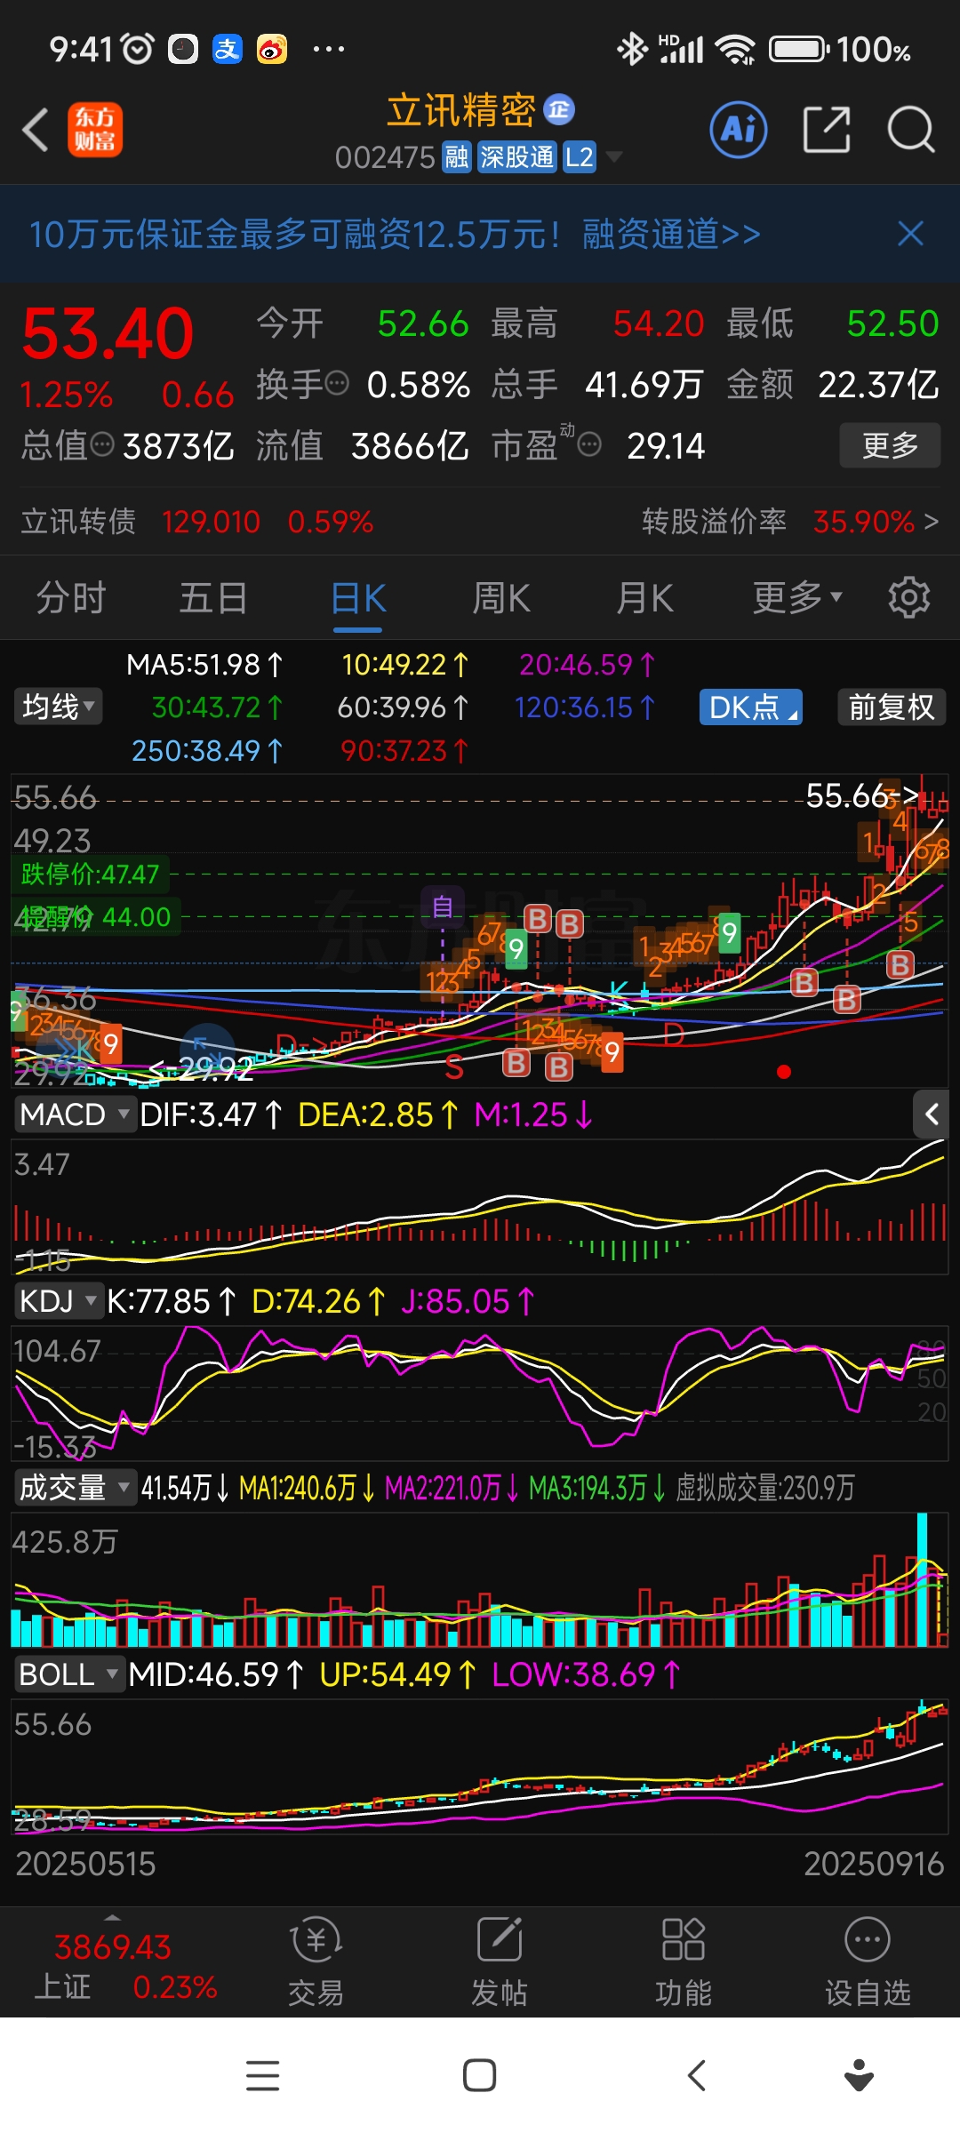Open the MACD indicator dropdown
Screen dimensions: 960x2133
click(x=75, y=1114)
